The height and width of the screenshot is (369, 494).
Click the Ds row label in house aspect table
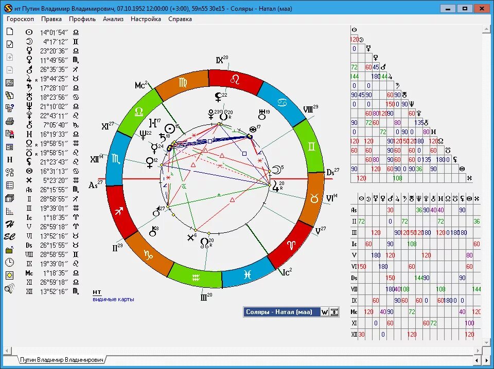(x=354, y=278)
